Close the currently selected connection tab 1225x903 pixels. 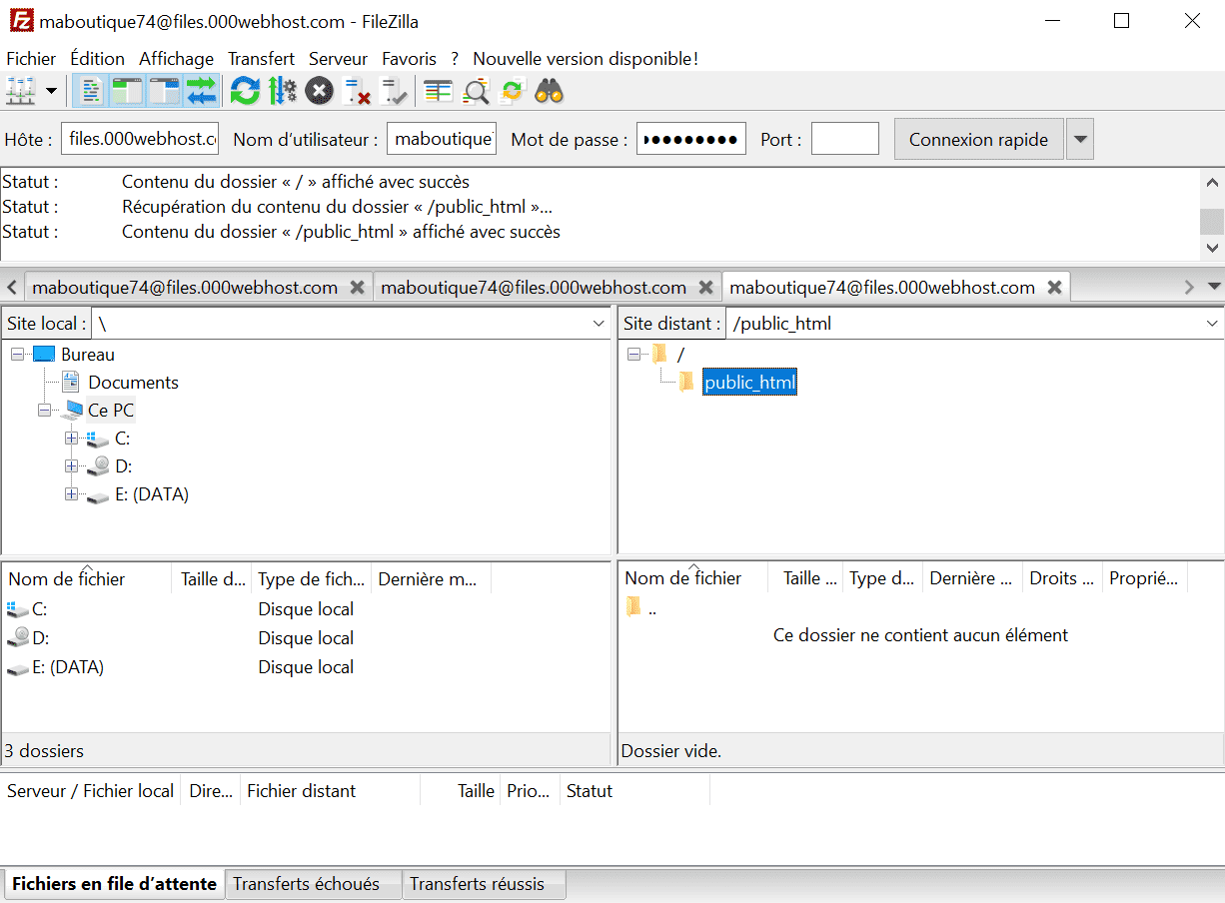click(1054, 288)
